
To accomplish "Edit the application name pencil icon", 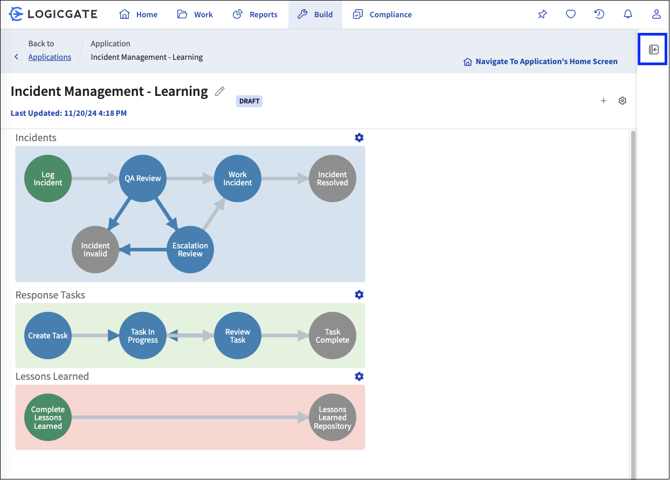I will [219, 92].
